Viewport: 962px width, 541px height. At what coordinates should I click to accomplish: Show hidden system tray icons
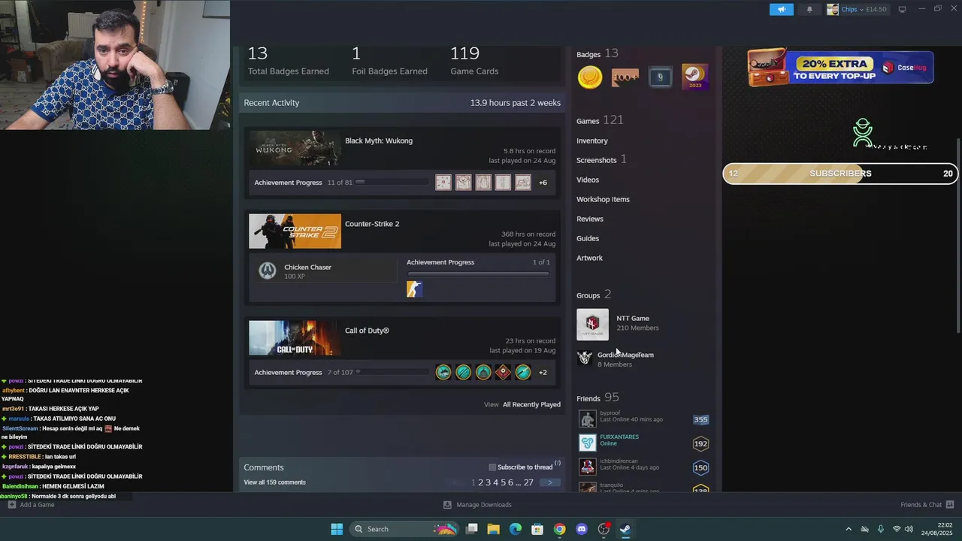[849, 529]
